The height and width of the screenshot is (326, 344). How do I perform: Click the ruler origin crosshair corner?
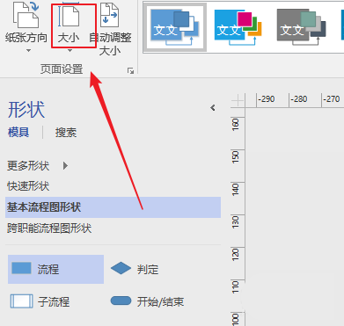[x=238, y=100]
